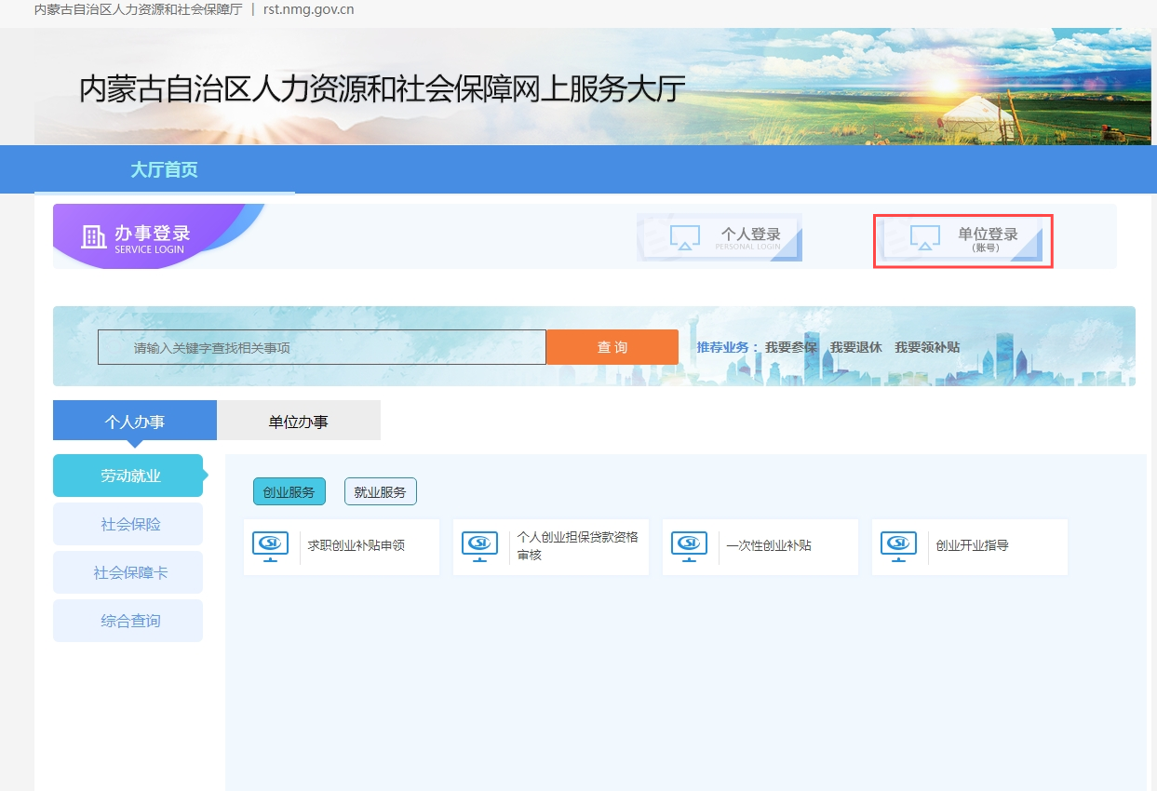Click the building icon beside 办事登录
1157x791 pixels.
coord(94,237)
